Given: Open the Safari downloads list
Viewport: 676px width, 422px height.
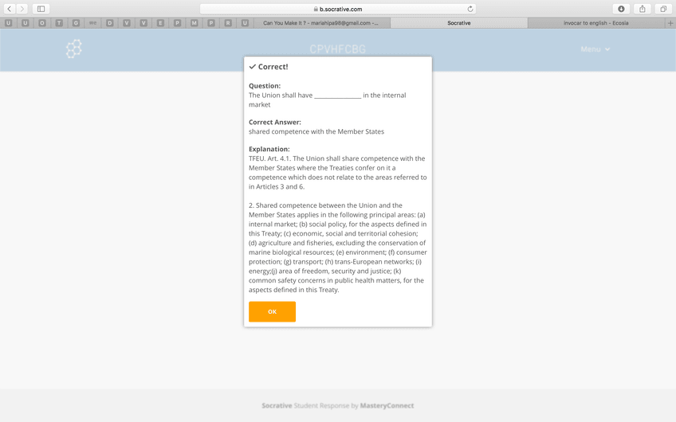Looking at the screenshot, I should [x=621, y=9].
